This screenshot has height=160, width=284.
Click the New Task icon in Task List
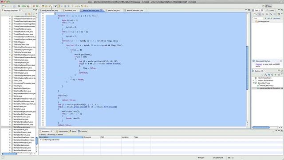[254, 14]
